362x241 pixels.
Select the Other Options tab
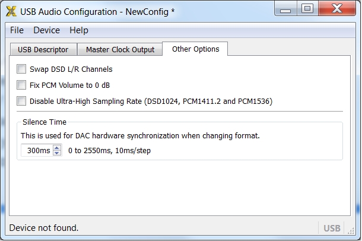click(195, 49)
